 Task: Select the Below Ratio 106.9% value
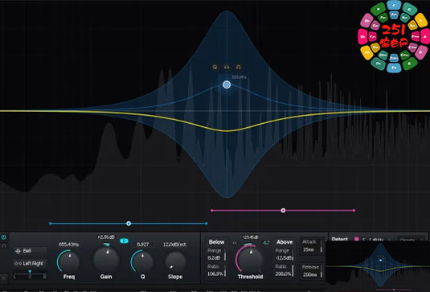tap(215, 273)
